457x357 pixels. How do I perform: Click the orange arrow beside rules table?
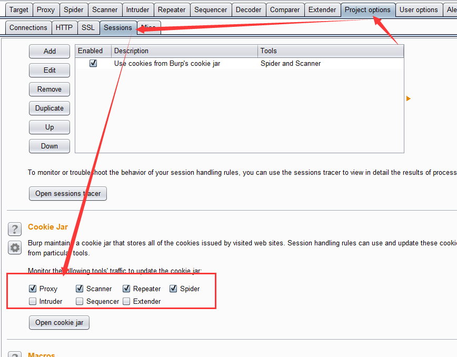[x=409, y=98]
